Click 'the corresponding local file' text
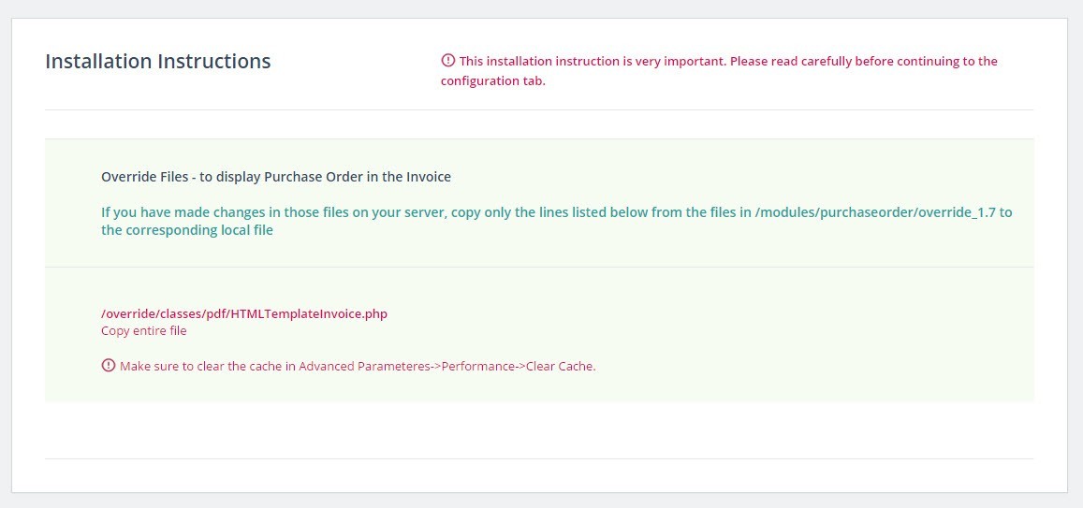Viewport: 1083px width, 508px height. pos(187,230)
